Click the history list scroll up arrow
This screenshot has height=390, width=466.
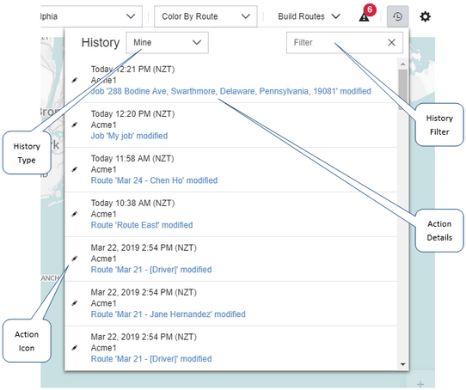(403, 64)
